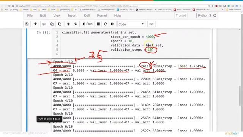Click the Trusted notebook button
This screenshot has width=243, height=137.
coord(181,16)
